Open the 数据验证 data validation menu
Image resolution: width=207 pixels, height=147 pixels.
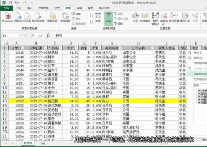point(164,19)
